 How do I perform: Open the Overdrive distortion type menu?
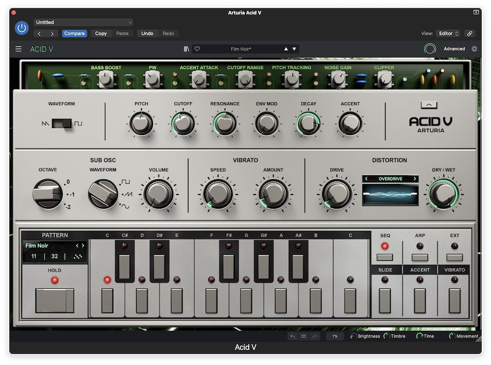pos(390,179)
